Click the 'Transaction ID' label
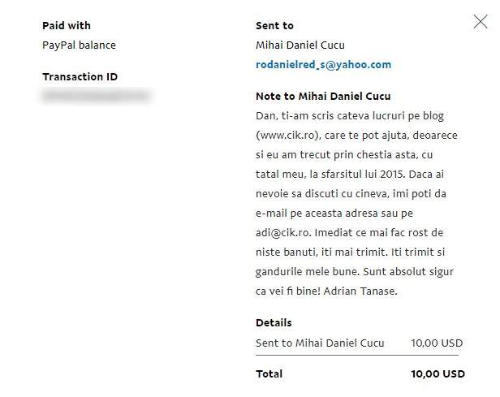500x397 pixels. point(80,77)
